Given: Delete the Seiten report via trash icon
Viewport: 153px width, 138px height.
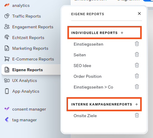Looking at the screenshot, I should pos(137,55).
